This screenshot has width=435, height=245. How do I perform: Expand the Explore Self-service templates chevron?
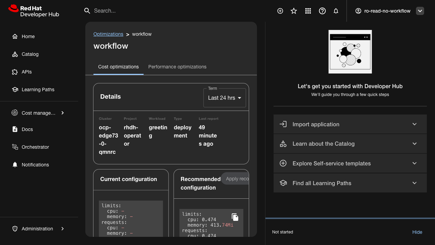415,163
